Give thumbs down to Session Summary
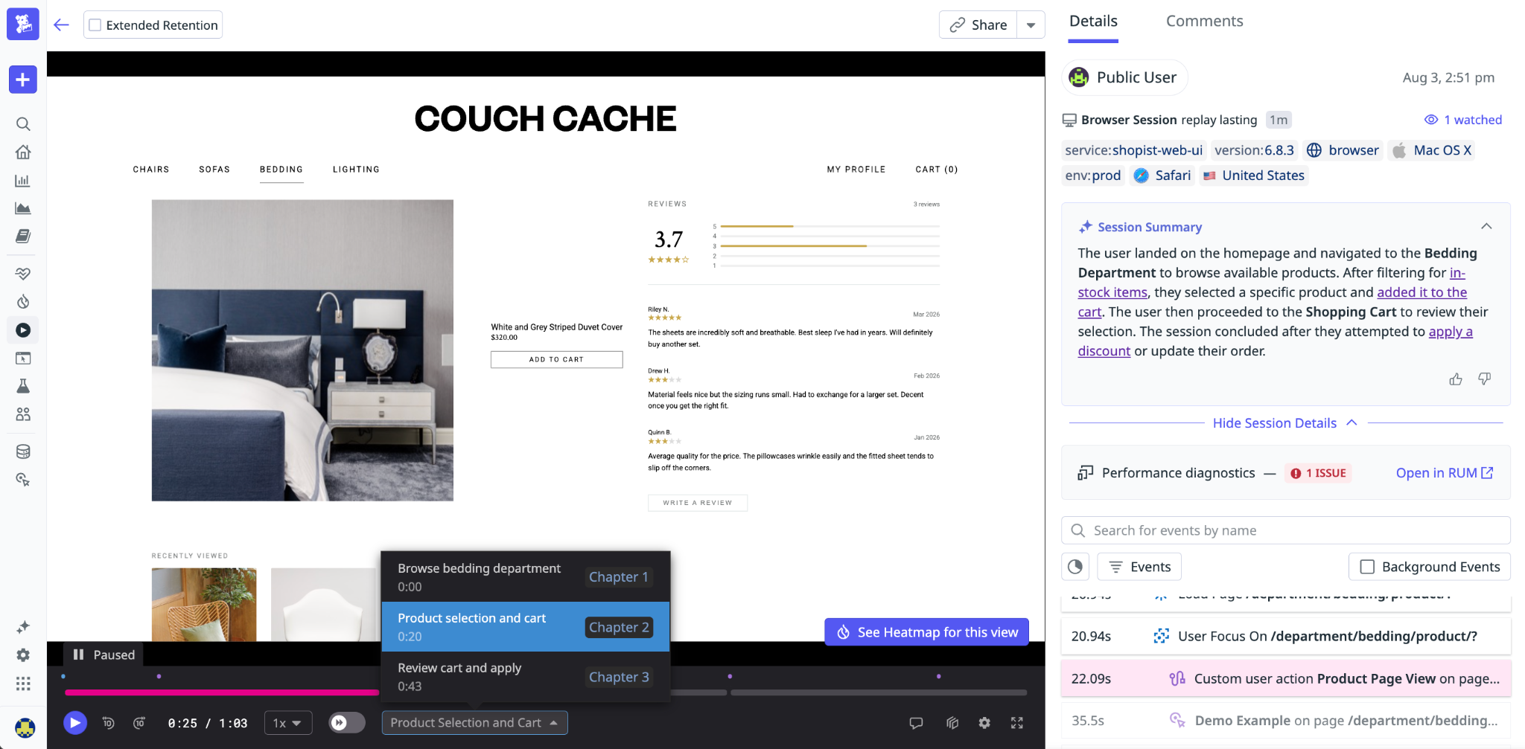This screenshot has height=749, width=1525. click(x=1485, y=379)
